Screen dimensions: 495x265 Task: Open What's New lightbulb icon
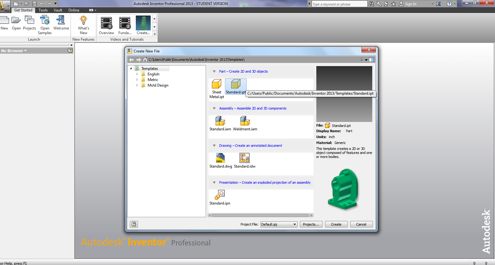pos(84,25)
